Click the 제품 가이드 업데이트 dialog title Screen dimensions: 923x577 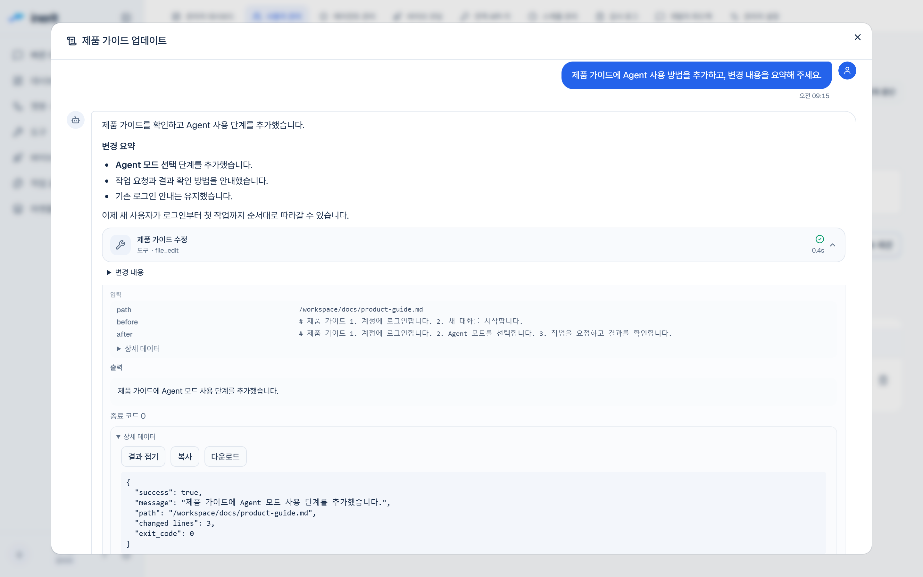pos(124,40)
